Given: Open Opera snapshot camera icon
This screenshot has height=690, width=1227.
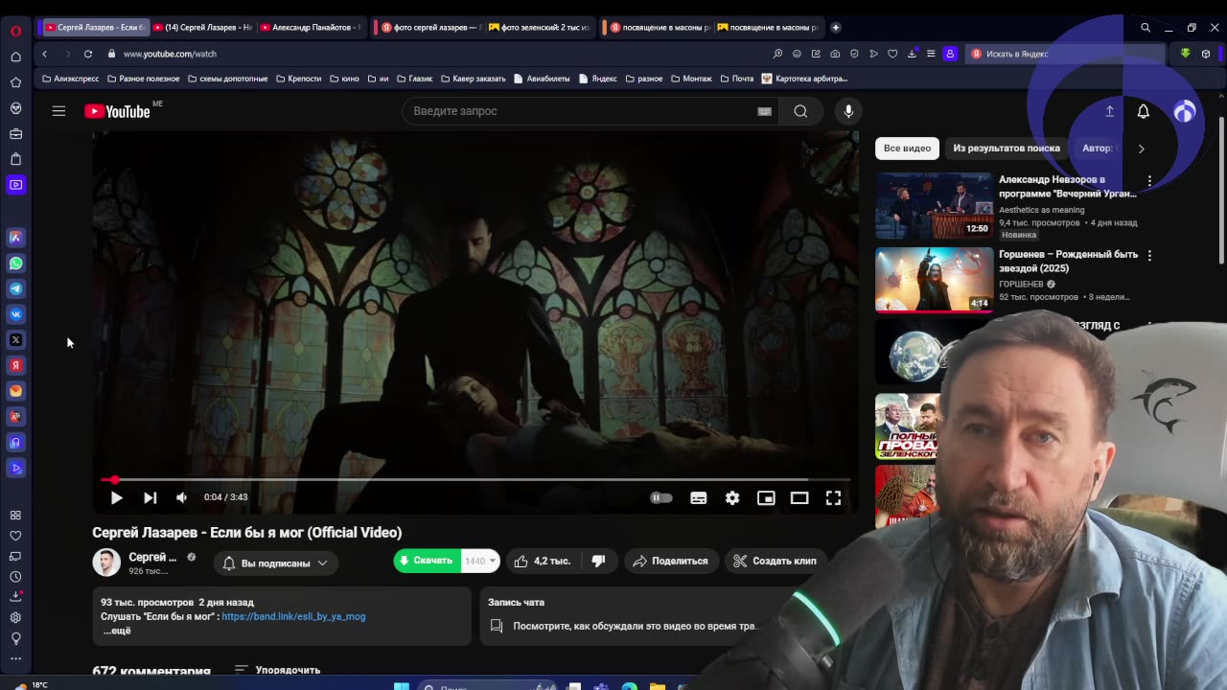Looking at the screenshot, I should (x=835, y=54).
